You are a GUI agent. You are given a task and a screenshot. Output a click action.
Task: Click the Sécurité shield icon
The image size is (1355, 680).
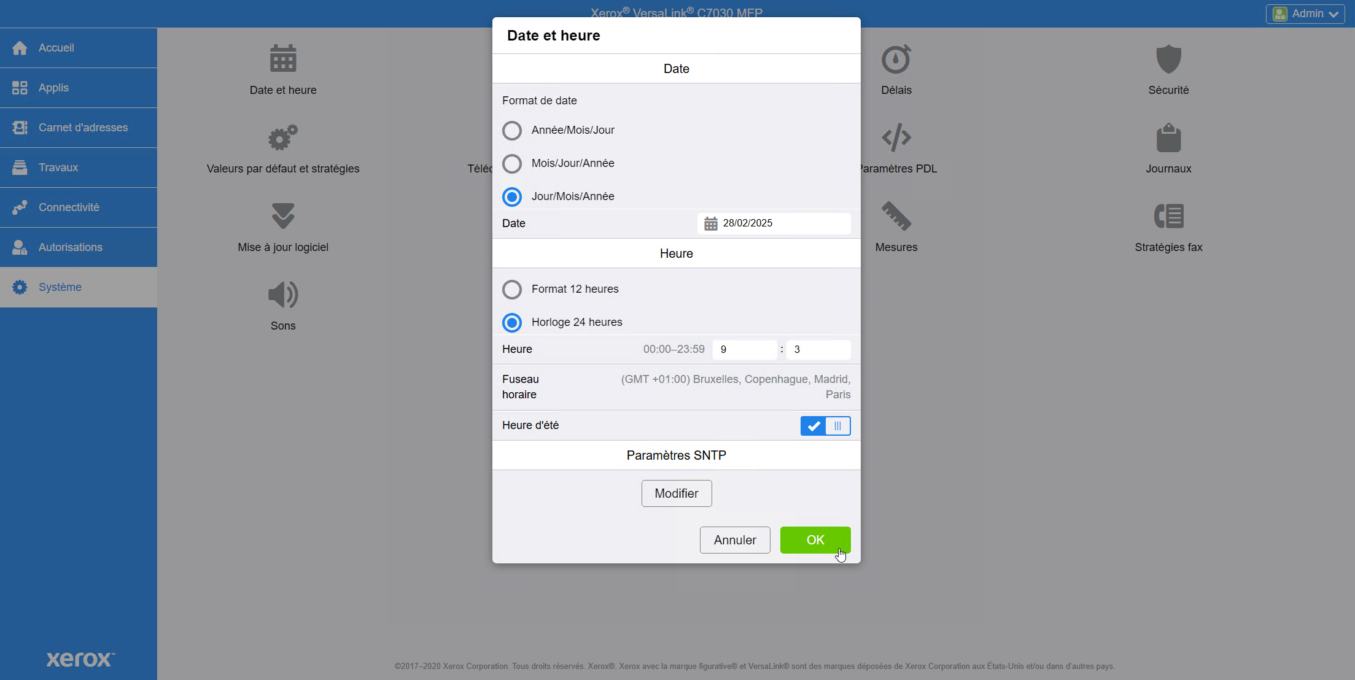(1168, 60)
